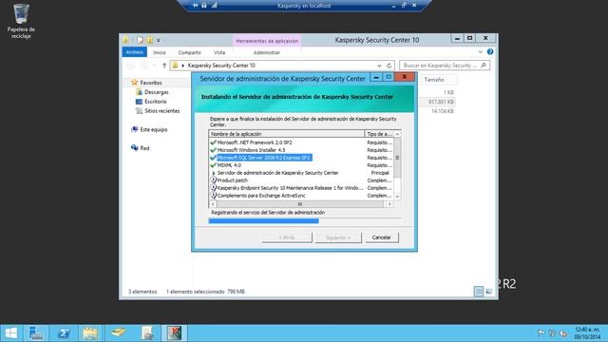Click the Windows Start button
This screenshot has height=342, width=608.
tap(10, 333)
